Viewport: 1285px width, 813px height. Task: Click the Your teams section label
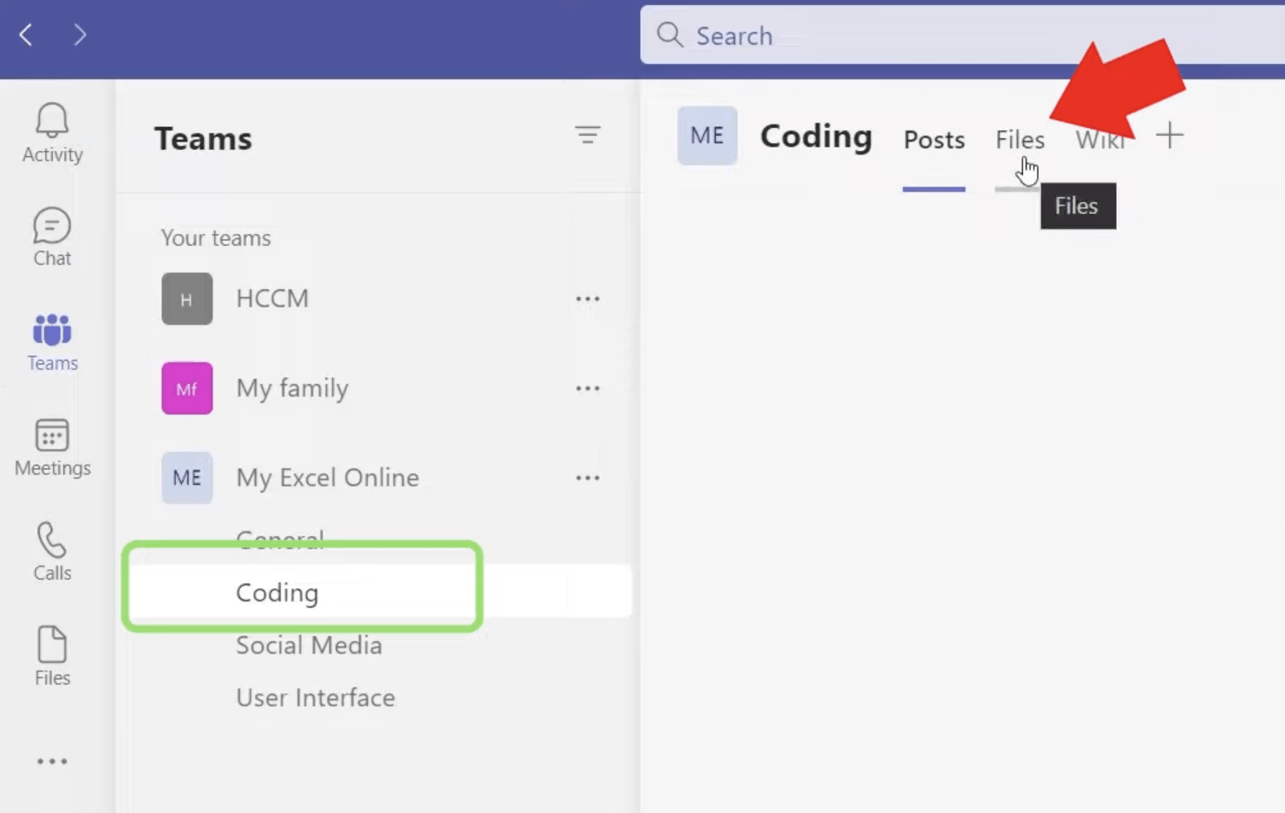(216, 238)
